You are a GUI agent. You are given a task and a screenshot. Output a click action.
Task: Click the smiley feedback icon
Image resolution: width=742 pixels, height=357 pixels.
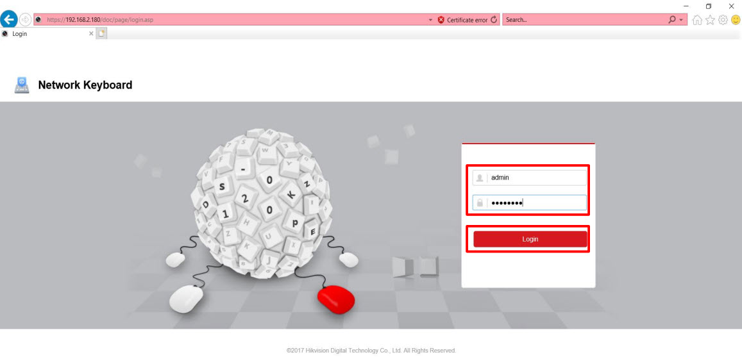(x=735, y=21)
